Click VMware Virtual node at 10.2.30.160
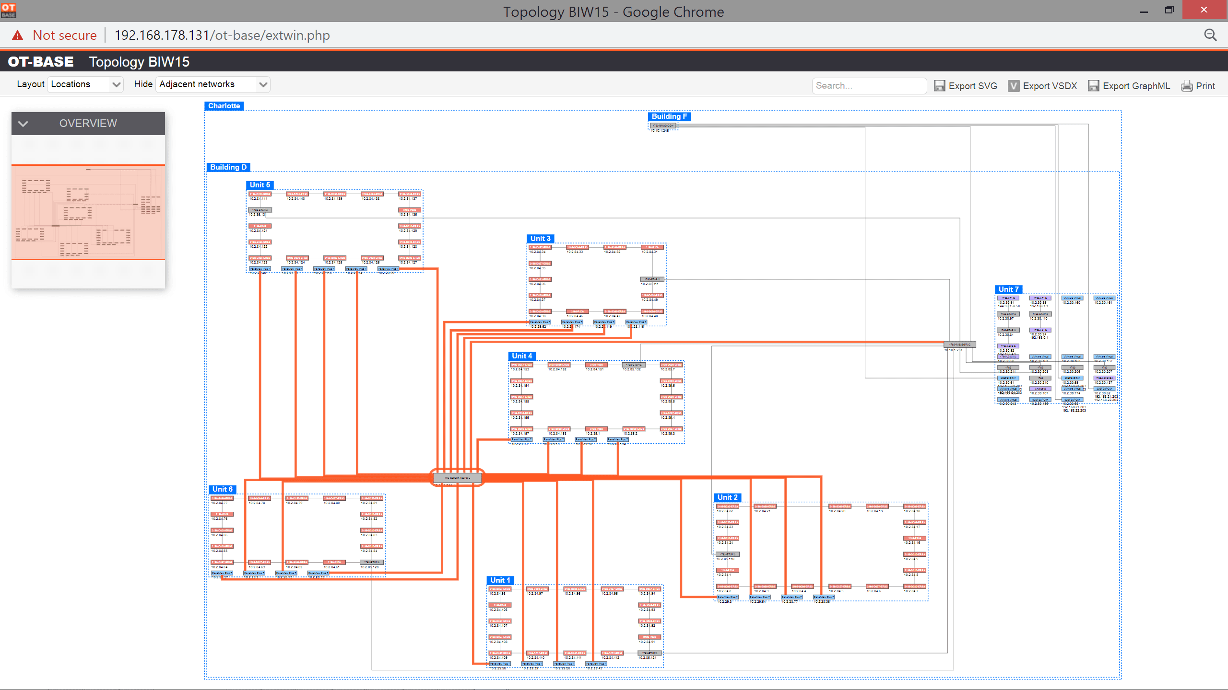 1073,298
